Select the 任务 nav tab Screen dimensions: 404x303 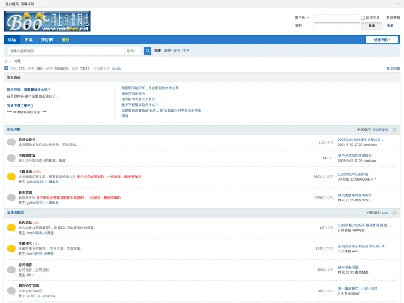(x=65, y=39)
